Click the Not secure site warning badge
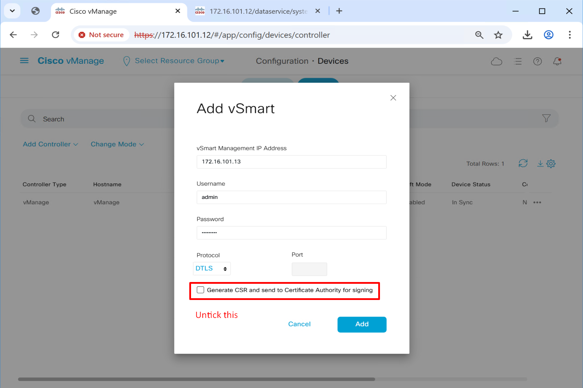 tap(101, 35)
